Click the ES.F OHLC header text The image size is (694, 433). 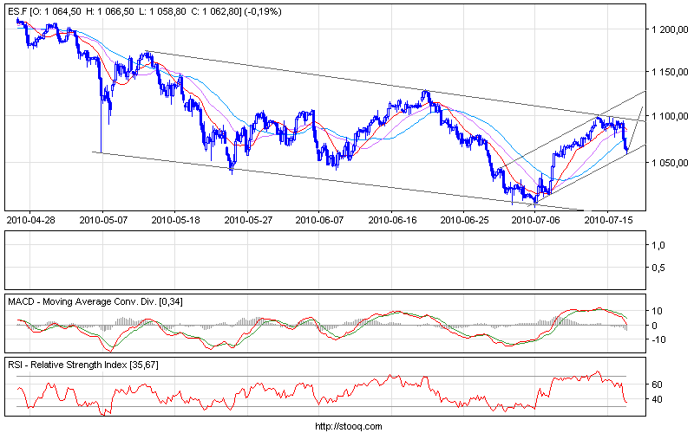tap(145, 12)
